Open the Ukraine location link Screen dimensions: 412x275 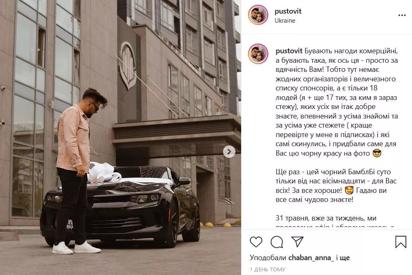(x=285, y=21)
